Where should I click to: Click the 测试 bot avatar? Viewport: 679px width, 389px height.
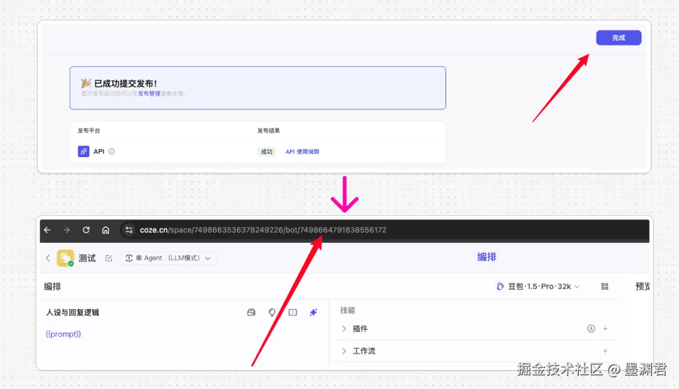click(65, 258)
